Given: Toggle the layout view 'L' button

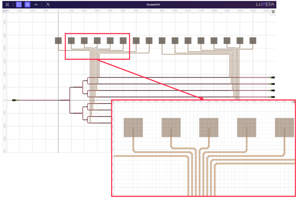Looking at the screenshot, I should [x=19, y=5].
